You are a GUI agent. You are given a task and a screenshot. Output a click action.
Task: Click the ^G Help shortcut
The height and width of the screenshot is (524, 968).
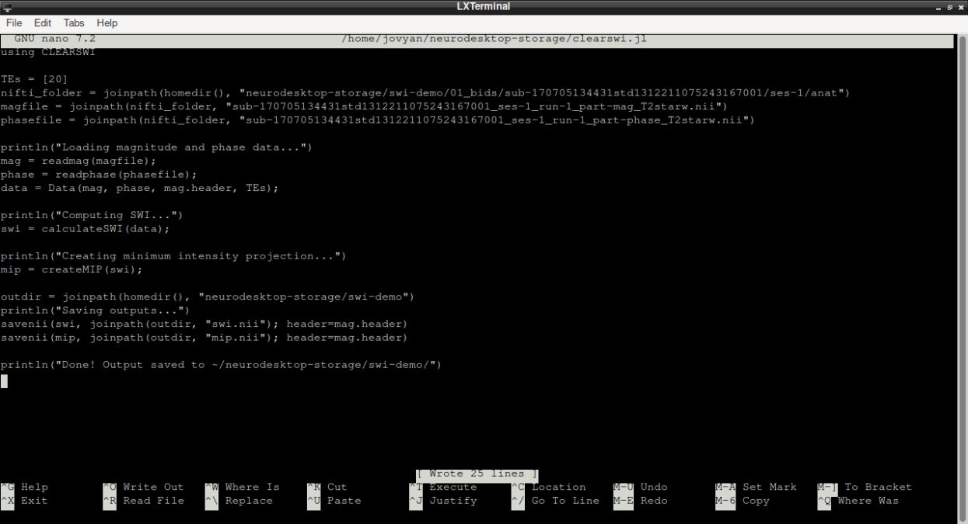24,487
